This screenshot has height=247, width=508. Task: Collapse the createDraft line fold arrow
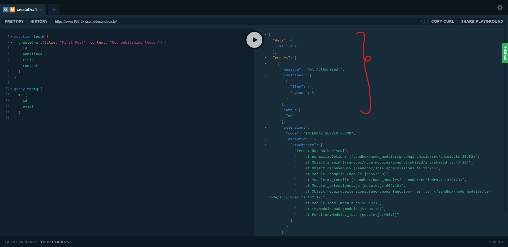(11, 43)
